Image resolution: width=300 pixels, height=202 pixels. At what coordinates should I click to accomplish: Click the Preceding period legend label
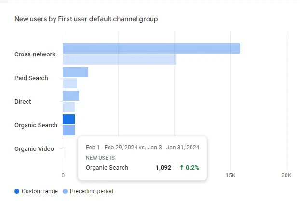(x=92, y=191)
